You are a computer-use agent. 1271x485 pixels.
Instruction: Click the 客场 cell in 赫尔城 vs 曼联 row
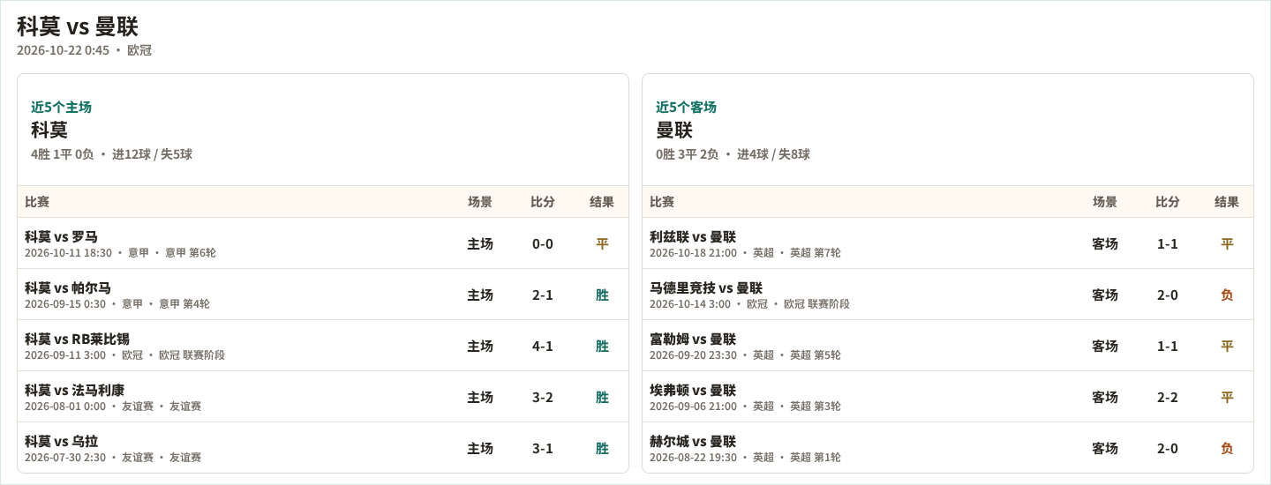(x=1105, y=448)
